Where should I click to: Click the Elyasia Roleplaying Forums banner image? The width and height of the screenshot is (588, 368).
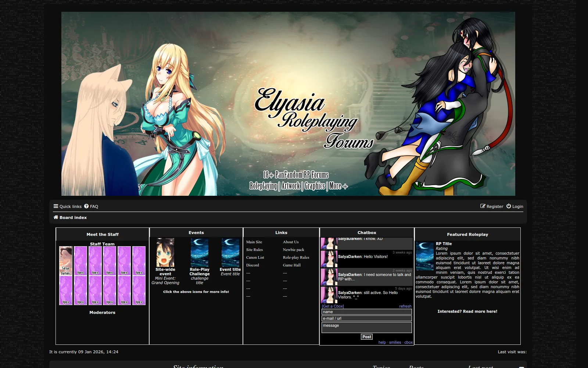pos(288,104)
